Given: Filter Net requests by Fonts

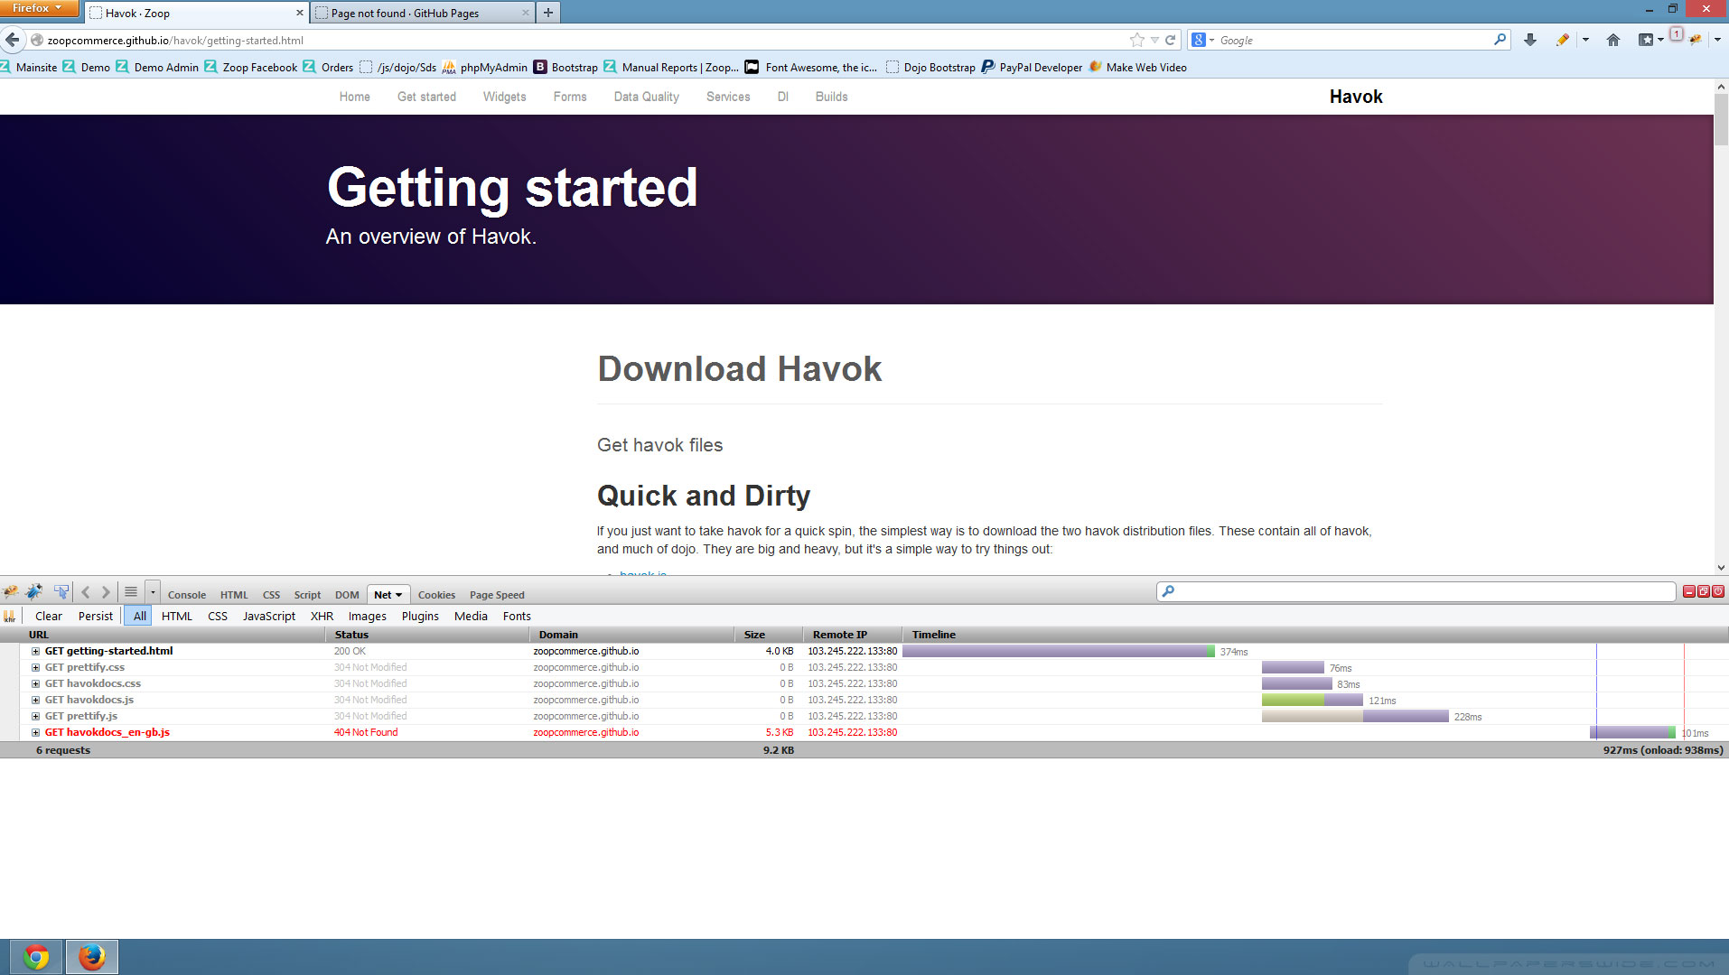Looking at the screenshot, I should pyautogui.click(x=517, y=616).
